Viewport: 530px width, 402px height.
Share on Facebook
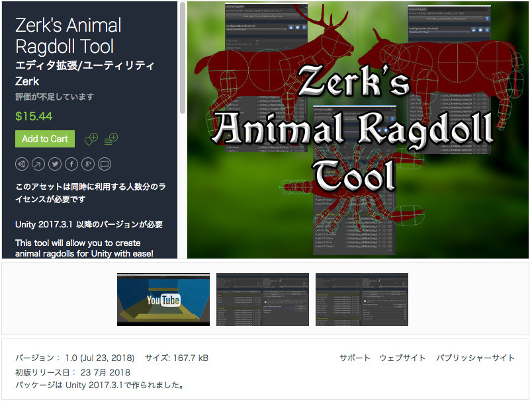tap(71, 164)
